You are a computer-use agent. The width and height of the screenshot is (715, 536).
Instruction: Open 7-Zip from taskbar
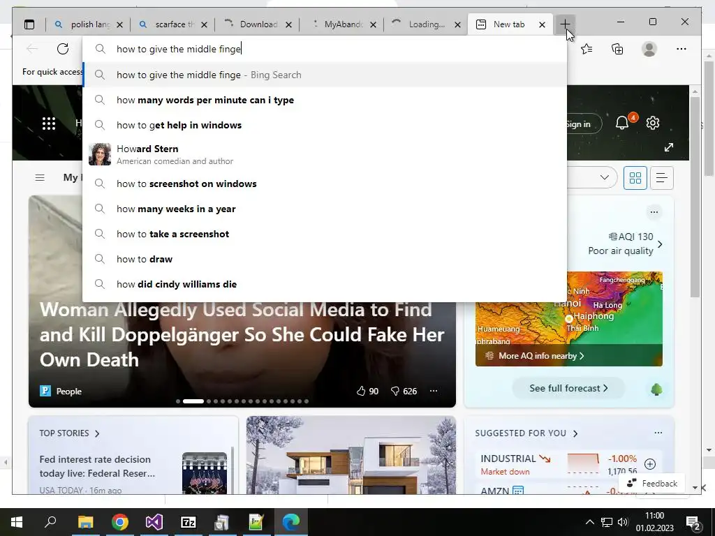tap(188, 522)
